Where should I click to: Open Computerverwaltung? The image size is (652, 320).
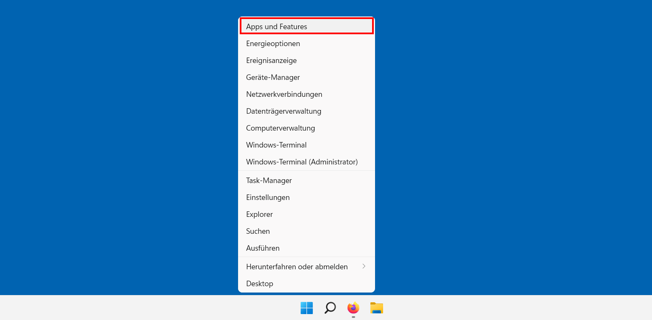[x=307, y=128]
